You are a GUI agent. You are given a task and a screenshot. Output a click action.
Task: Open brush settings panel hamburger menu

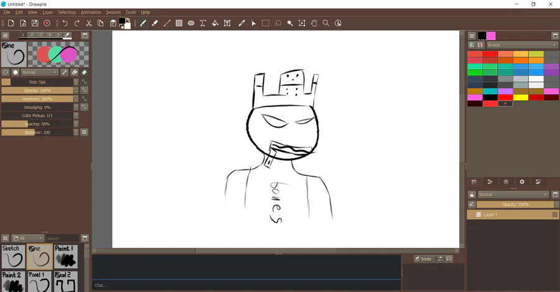(5, 35)
